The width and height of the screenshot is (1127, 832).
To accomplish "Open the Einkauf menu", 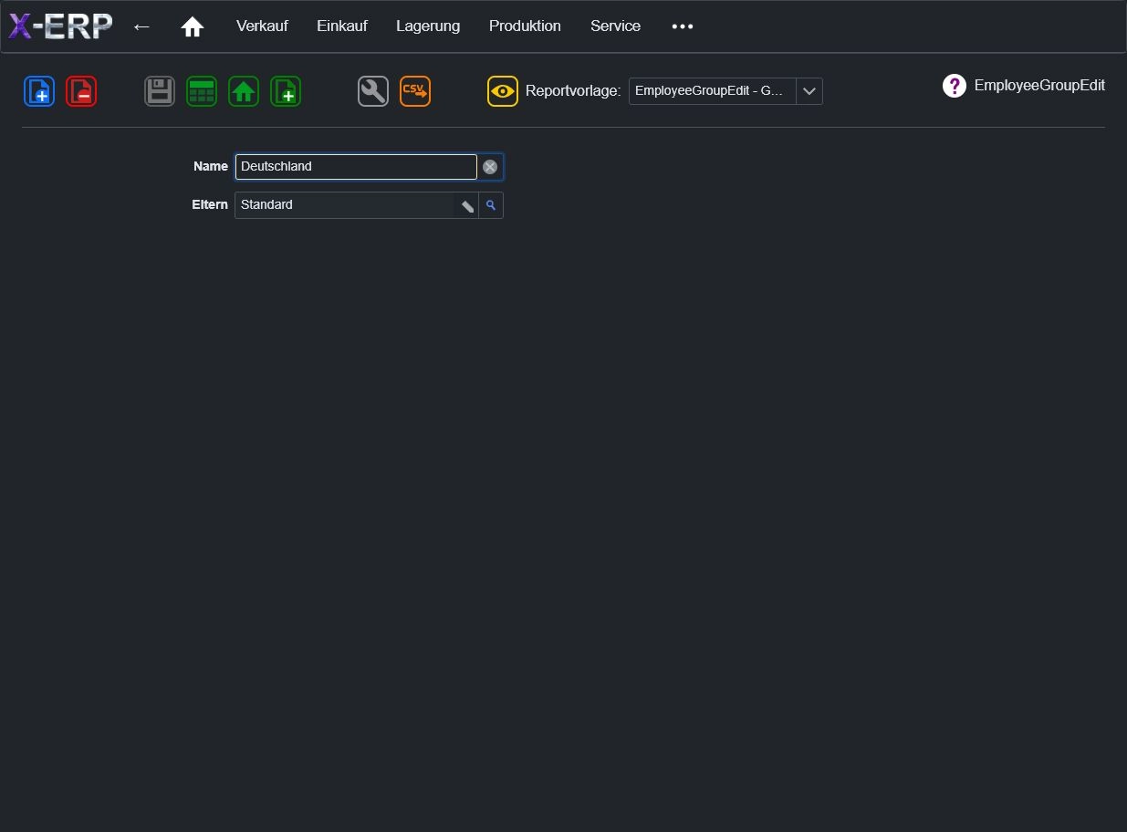I will tap(342, 26).
